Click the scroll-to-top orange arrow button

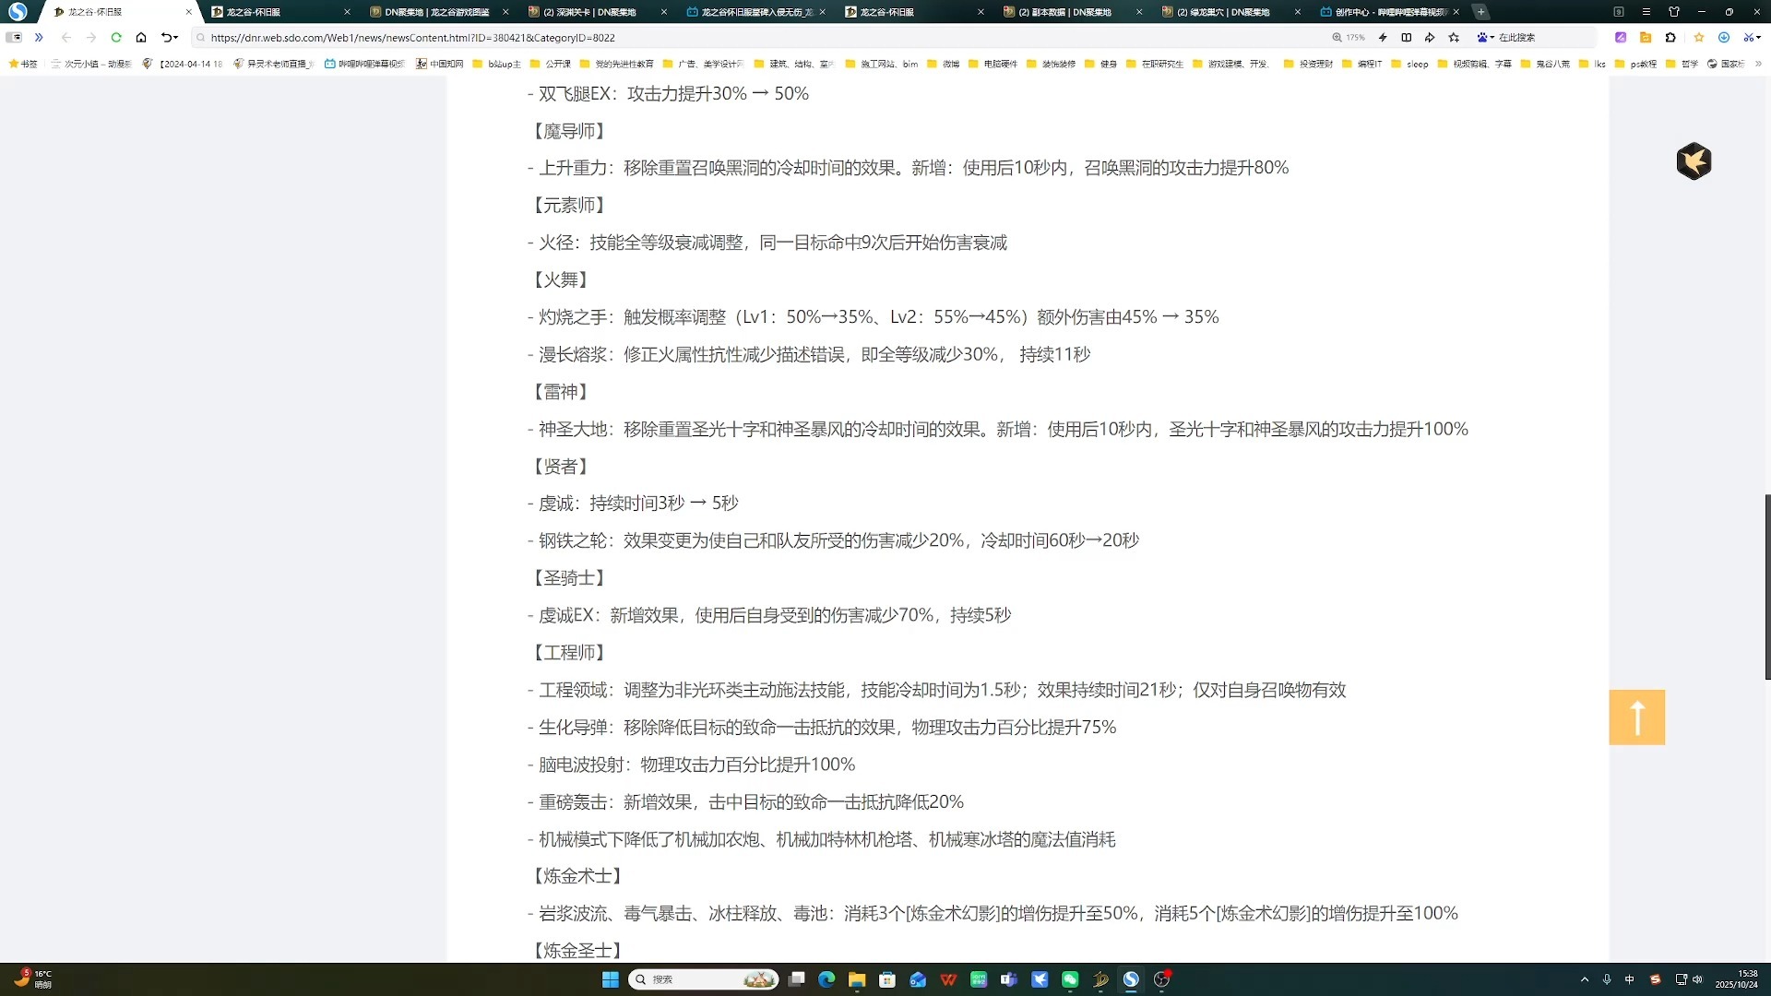(x=1636, y=717)
